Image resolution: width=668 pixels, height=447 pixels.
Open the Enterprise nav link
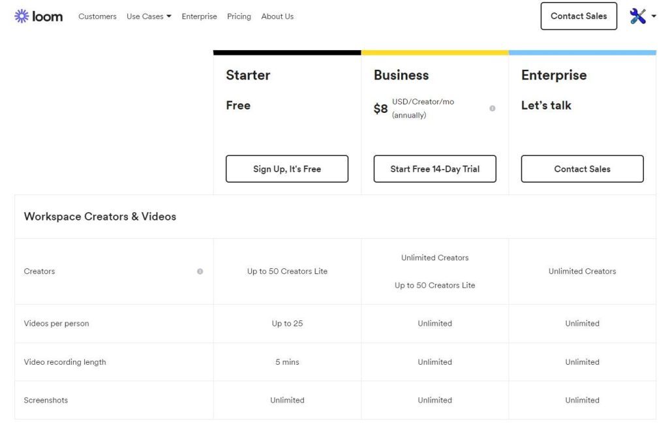pos(199,16)
